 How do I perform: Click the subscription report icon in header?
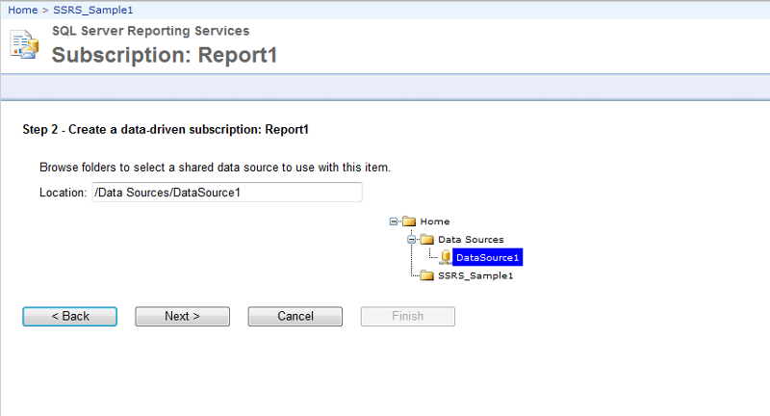point(24,44)
